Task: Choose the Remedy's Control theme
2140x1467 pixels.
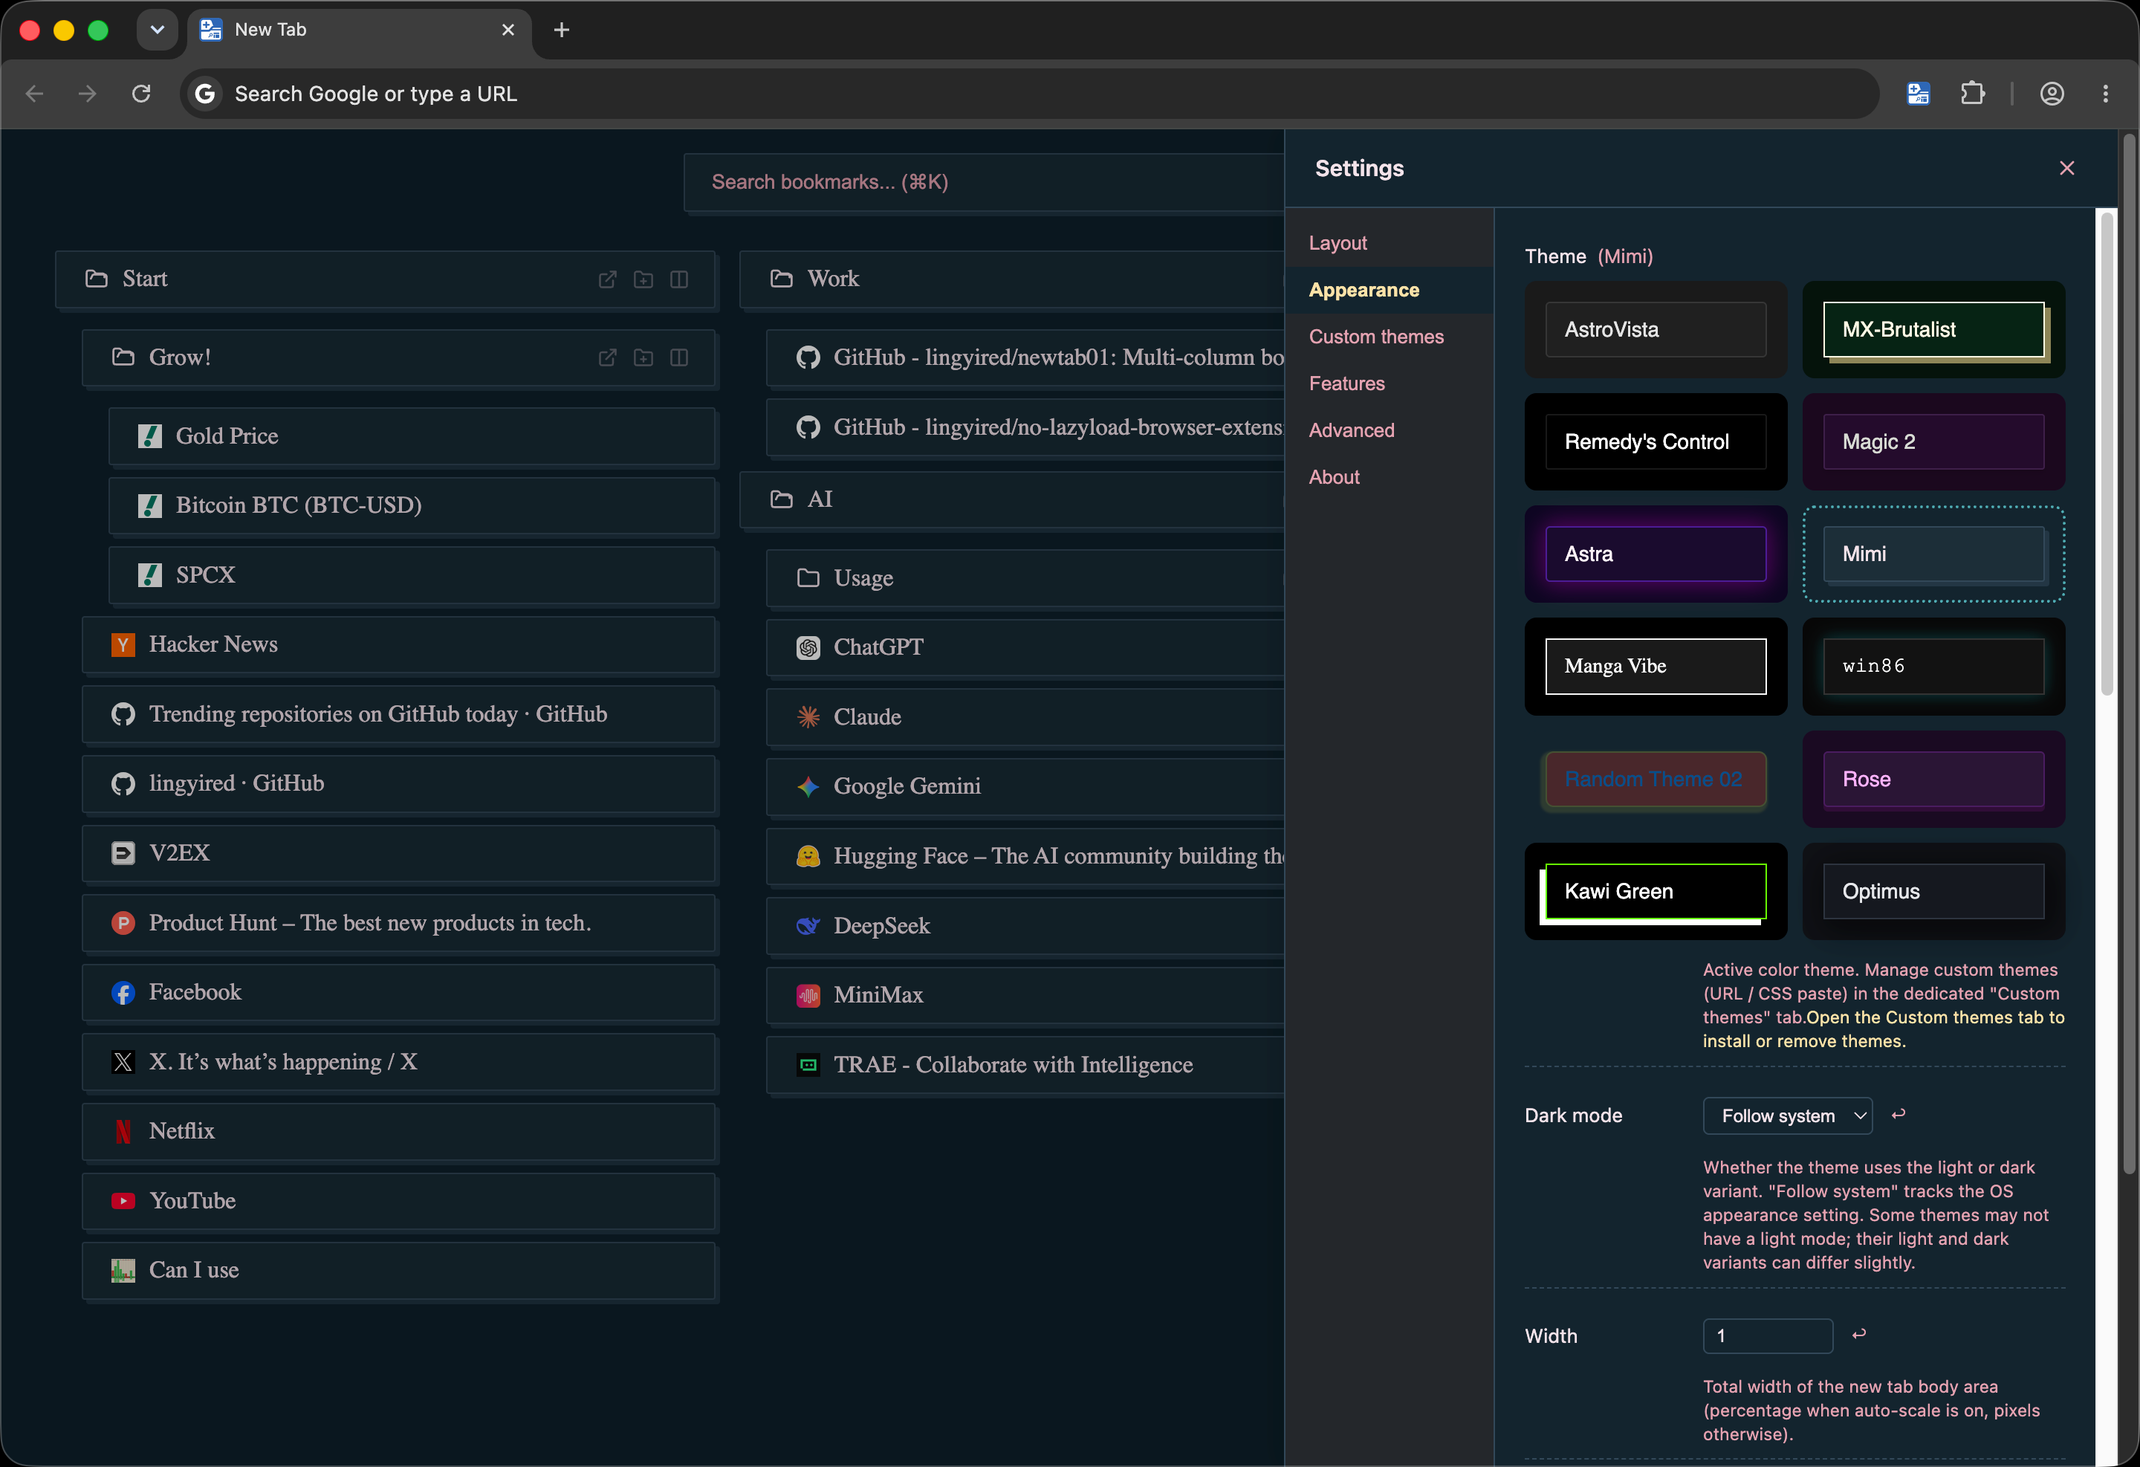Action: click(x=1655, y=442)
